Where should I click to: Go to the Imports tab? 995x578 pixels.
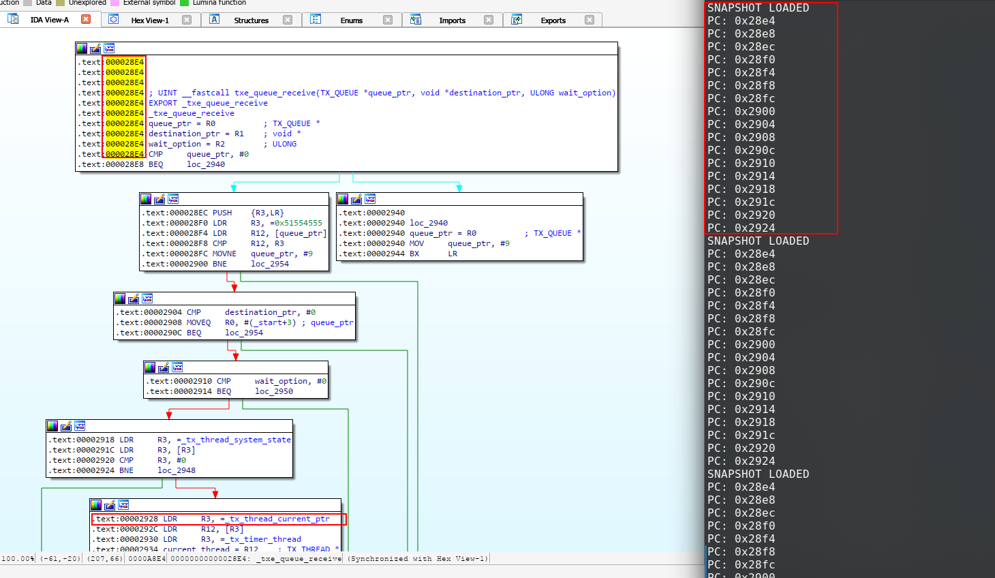pos(452,20)
